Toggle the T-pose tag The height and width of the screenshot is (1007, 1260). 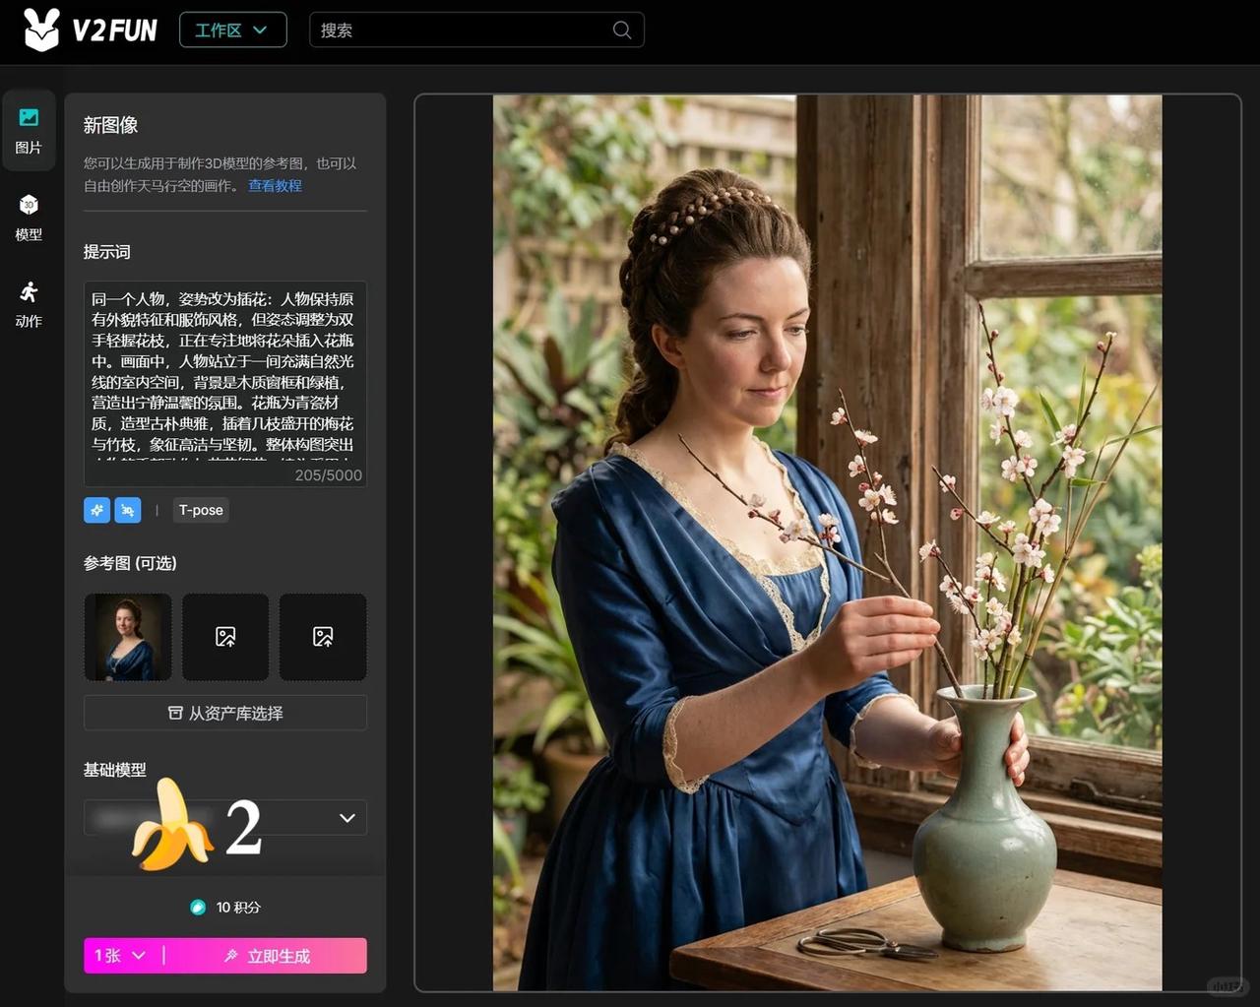coord(201,510)
